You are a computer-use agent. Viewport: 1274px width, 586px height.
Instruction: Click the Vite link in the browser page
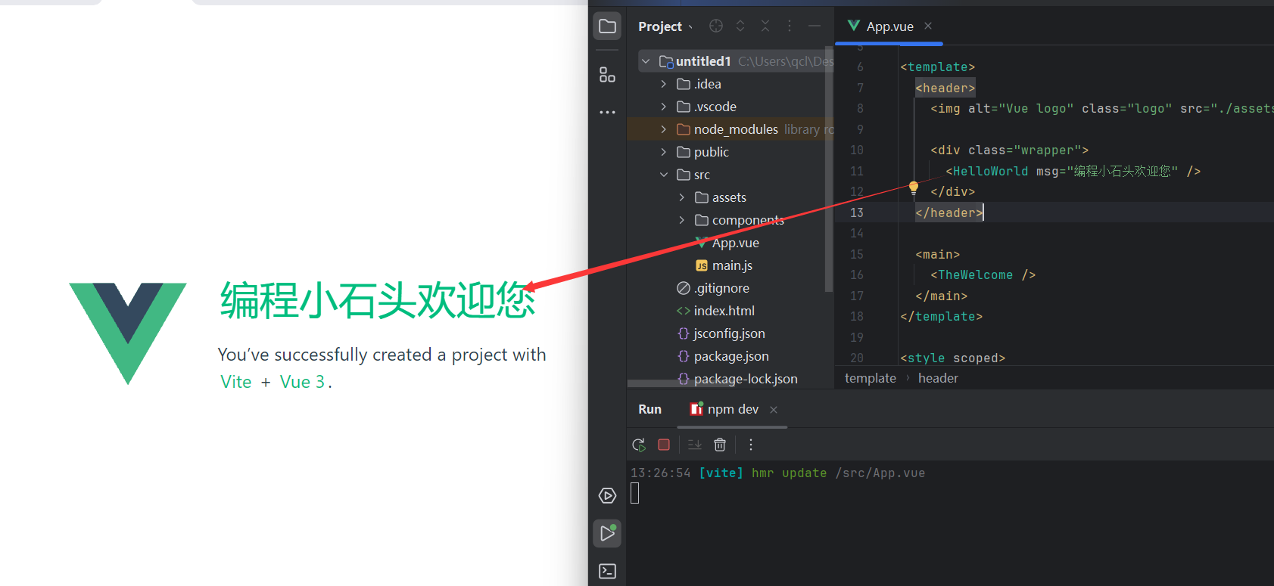[x=235, y=382]
